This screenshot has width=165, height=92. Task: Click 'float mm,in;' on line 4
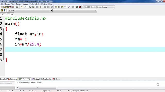coord(29,34)
